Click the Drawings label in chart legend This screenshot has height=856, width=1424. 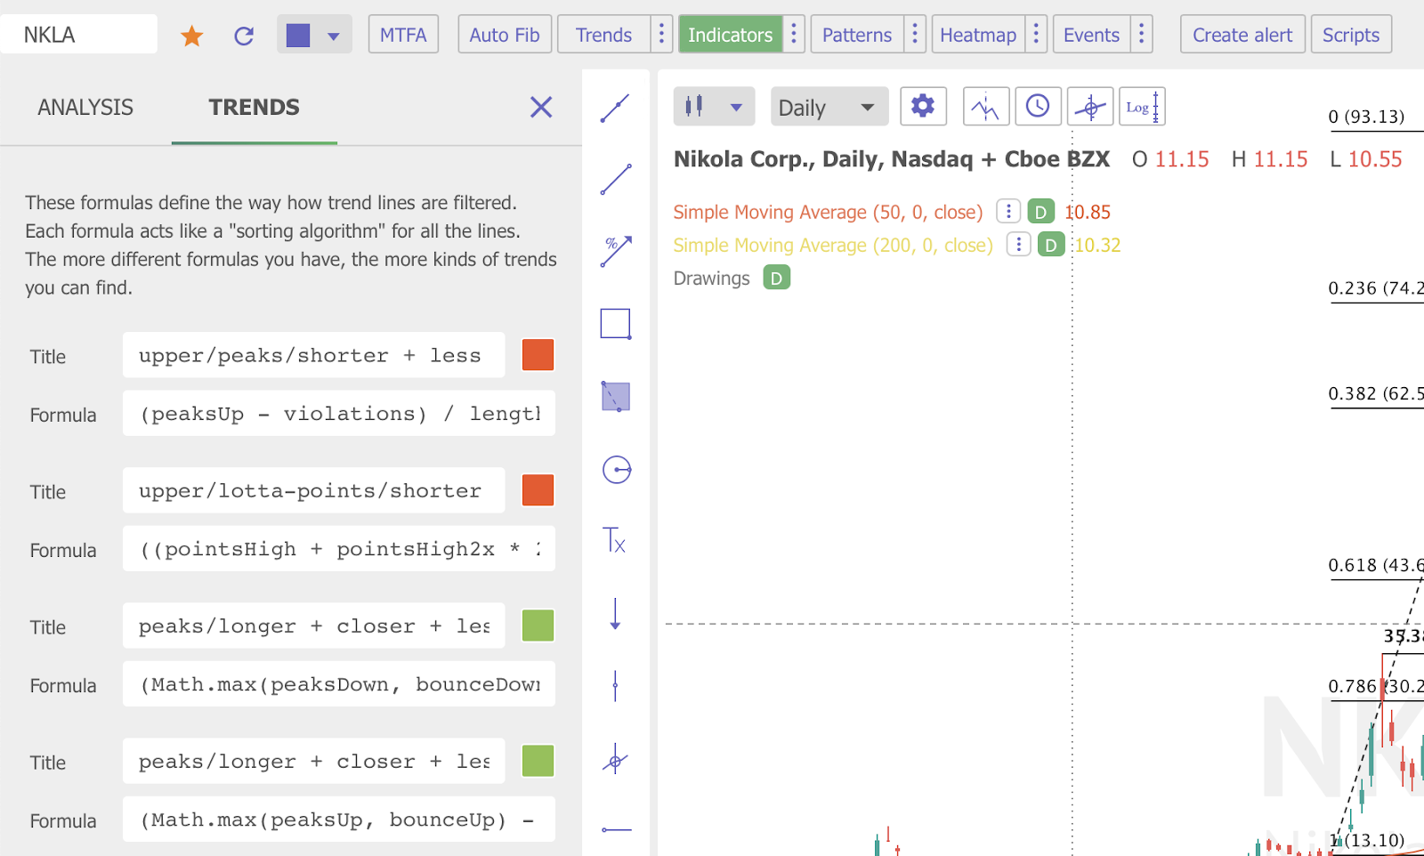tap(712, 279)
